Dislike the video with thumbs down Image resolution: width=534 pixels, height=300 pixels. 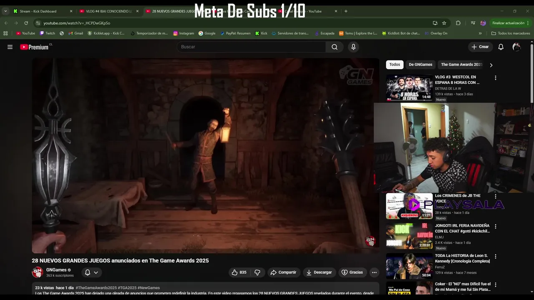257,272
